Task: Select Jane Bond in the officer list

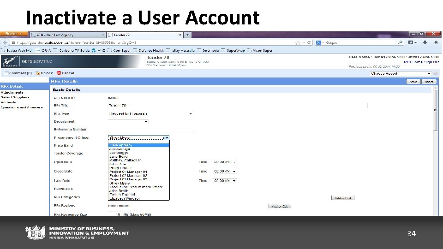Action: [139, 156]
